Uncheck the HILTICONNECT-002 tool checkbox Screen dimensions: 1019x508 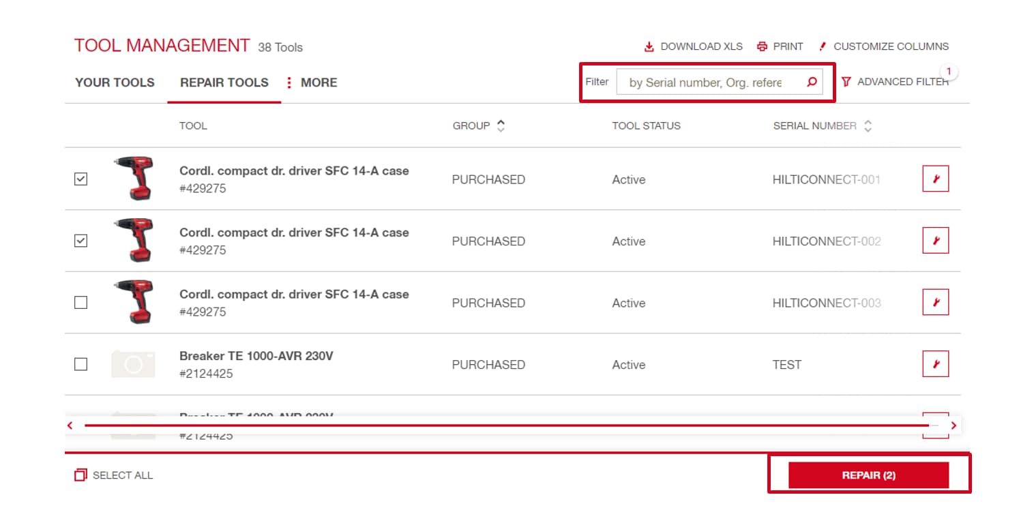(80, 241)
